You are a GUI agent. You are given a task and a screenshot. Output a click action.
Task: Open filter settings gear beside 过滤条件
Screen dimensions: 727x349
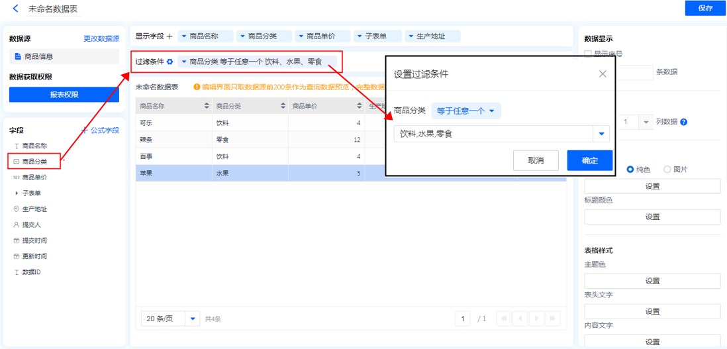point(170,62)
